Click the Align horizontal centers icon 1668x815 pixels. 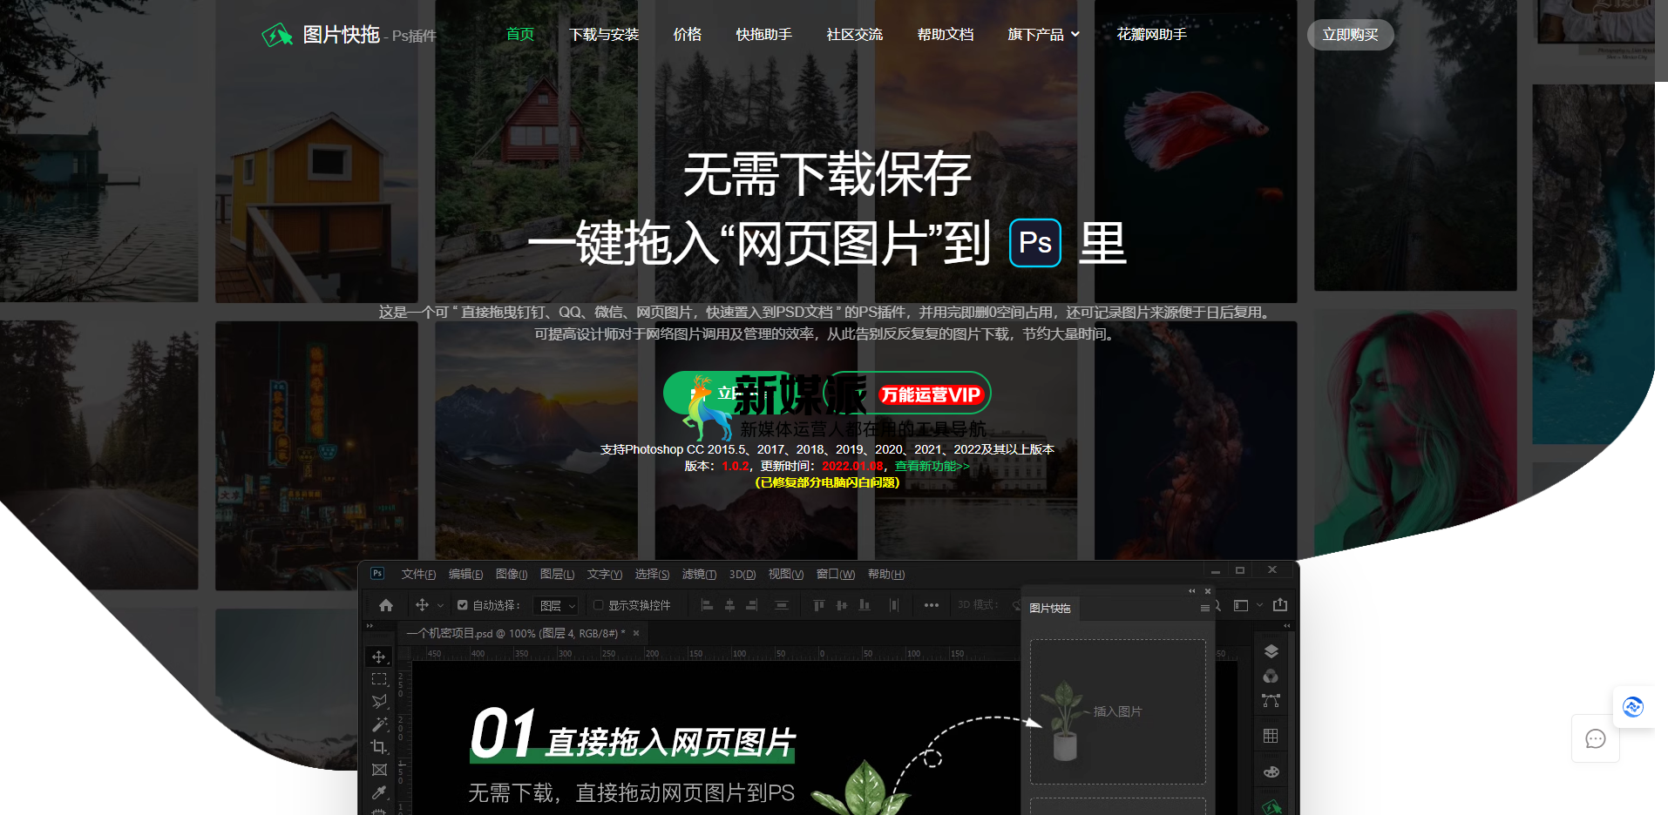pyautogui.click(x=729, y=605)
